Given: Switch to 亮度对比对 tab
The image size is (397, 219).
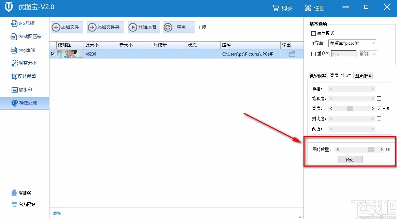Looking at the screenshot, I should click(x=341, y=75).
